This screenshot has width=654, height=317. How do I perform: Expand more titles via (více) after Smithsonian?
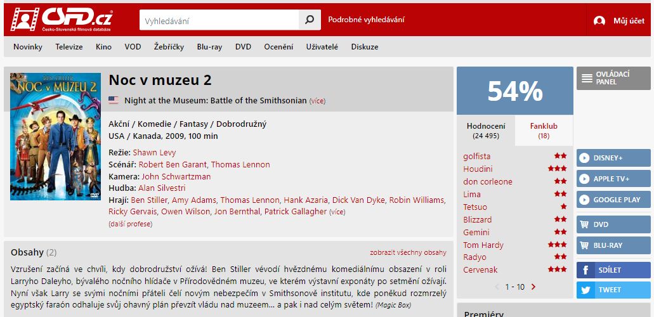pos(317,101)
